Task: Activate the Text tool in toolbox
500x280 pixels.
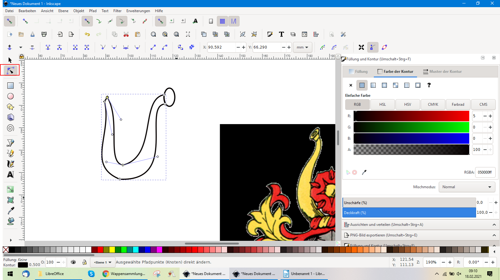Action: click(11, 175)
